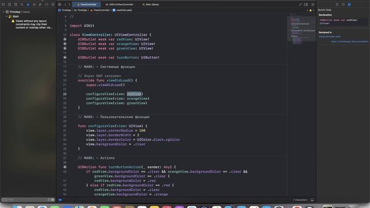Click 'view.layer.borderWidth = 2' line

point(113,135)
